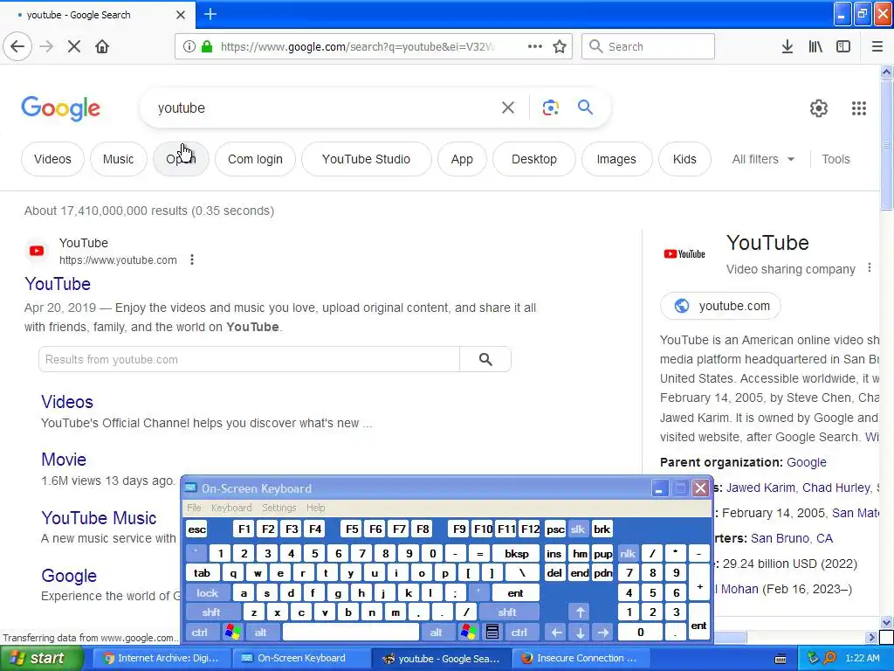
Task: Select the Desktop filter chip
Action: click(x=533, y=159)
